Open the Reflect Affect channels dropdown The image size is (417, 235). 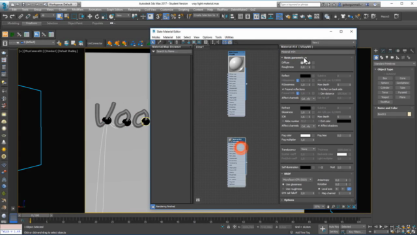308,99
